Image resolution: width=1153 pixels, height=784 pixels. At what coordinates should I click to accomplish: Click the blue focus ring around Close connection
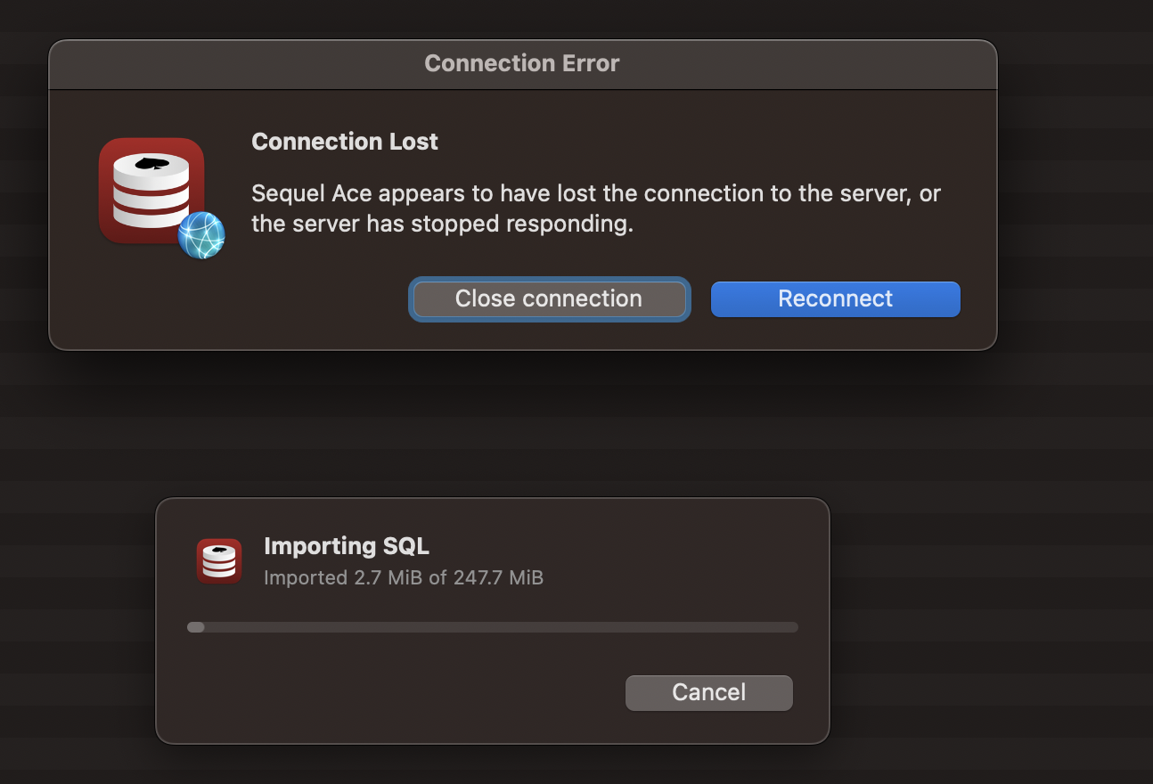[549, 280]
